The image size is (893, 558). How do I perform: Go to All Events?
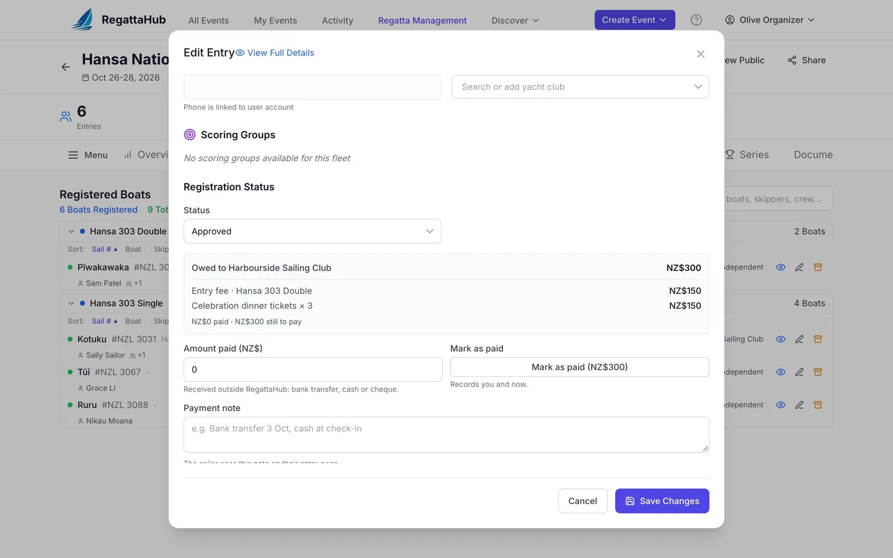coord(208,20)
